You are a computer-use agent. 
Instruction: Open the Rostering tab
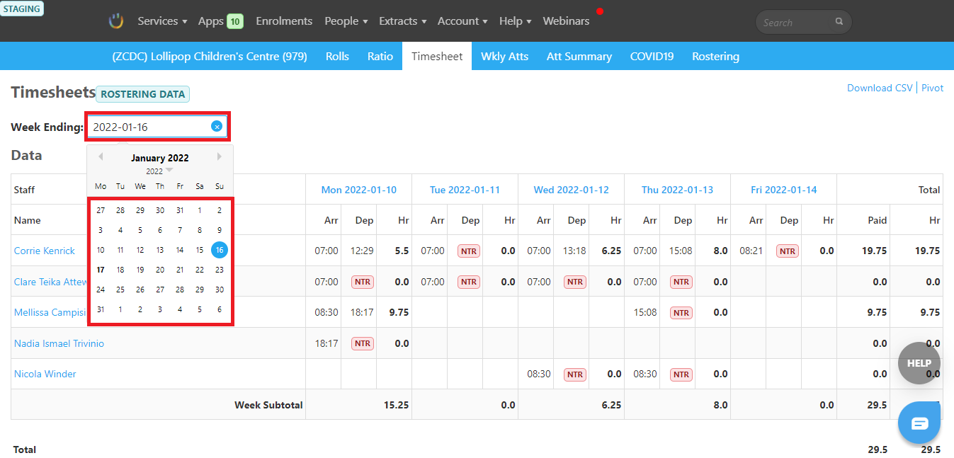[x=715, y=57]
